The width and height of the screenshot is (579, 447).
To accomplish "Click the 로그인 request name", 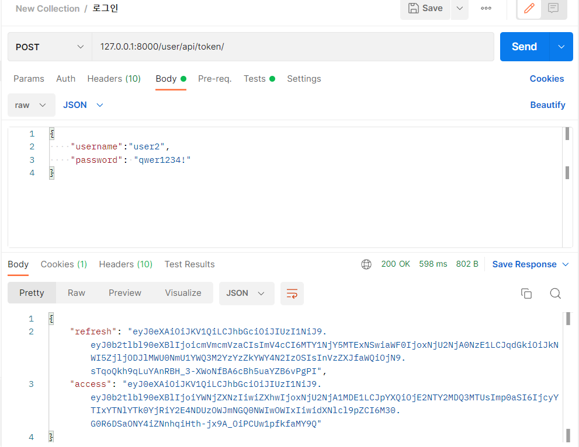I will click(105, 8).
